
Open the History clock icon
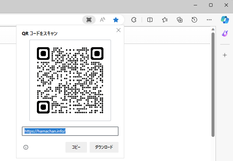coord(194,20)
